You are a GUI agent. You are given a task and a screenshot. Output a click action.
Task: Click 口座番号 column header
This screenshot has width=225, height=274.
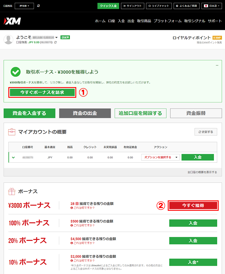tap(28, 147)
